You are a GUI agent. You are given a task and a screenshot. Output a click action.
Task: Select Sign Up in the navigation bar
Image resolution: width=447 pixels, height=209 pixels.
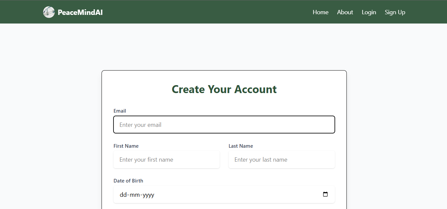[395, 12]
